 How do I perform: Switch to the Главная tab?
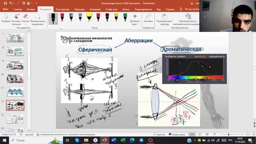point(18,9)
